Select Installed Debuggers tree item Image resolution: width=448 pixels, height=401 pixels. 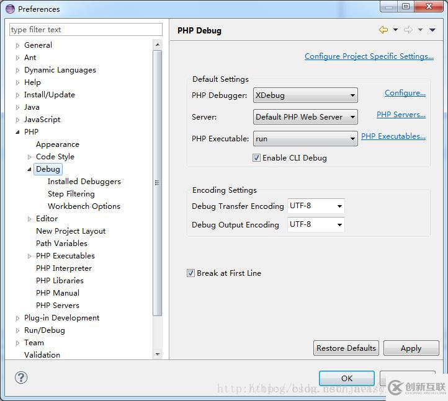coord(84,182)
